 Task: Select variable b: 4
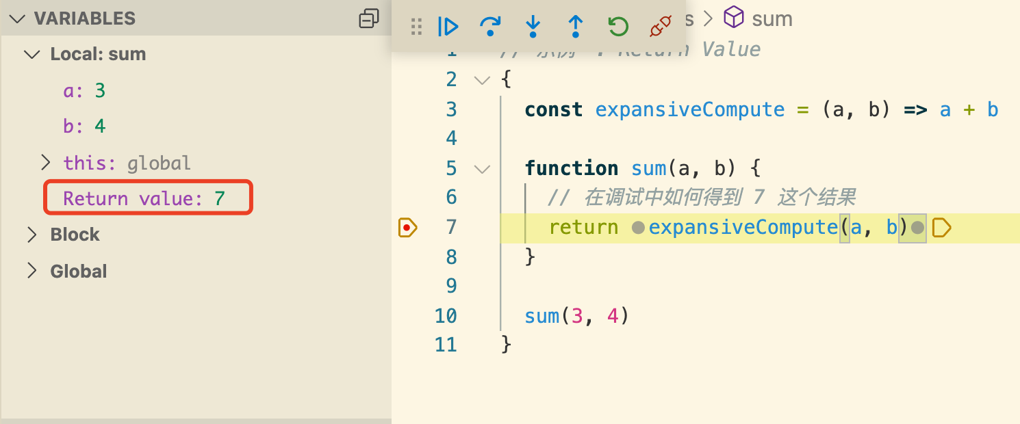(x=84, y=127)
